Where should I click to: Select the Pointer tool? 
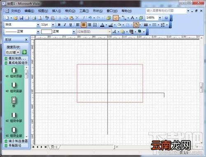pyautogui.click(x=116, y=18)
